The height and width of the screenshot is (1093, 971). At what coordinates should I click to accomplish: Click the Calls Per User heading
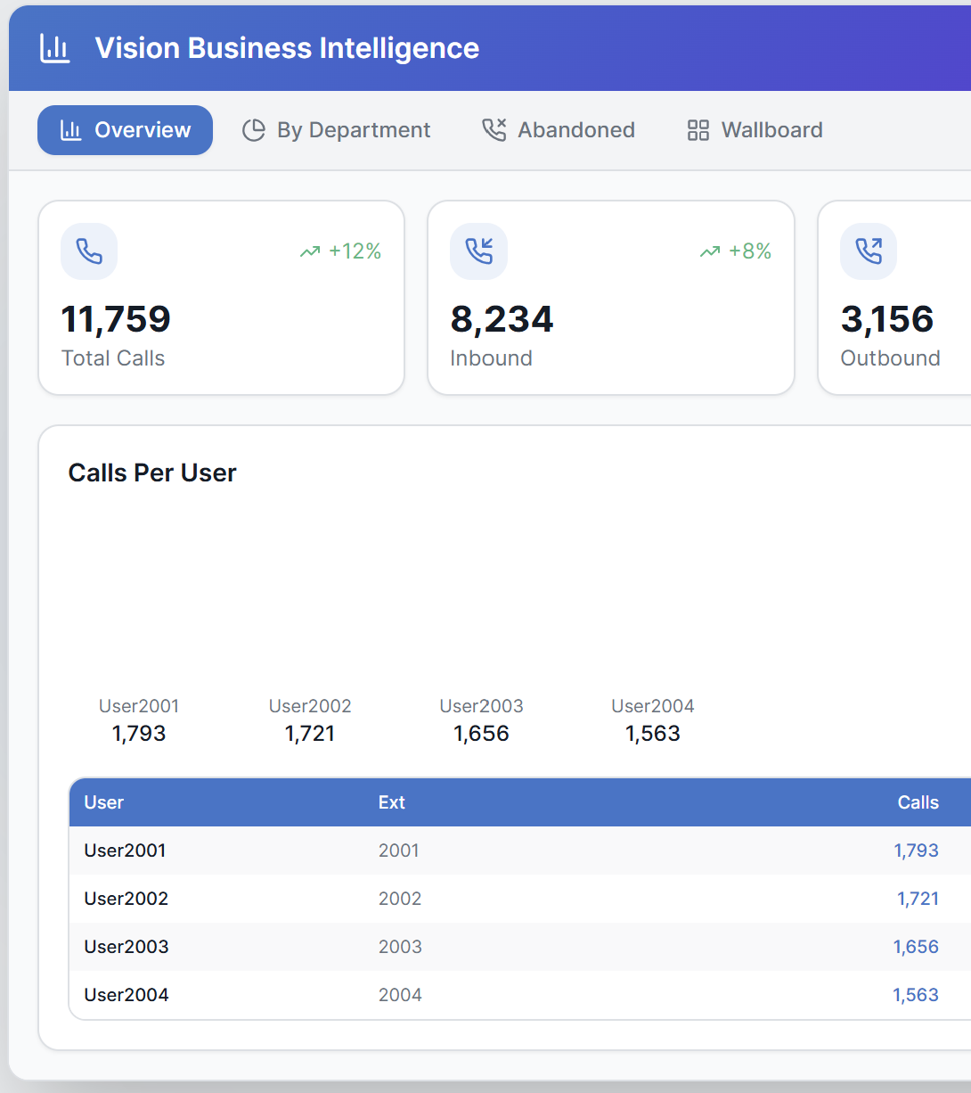point(152,473)
